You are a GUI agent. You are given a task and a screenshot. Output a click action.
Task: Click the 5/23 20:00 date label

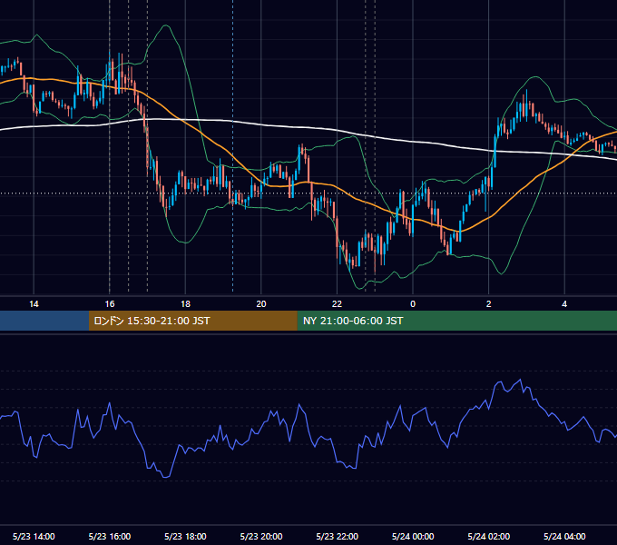[x=261, y=536]
